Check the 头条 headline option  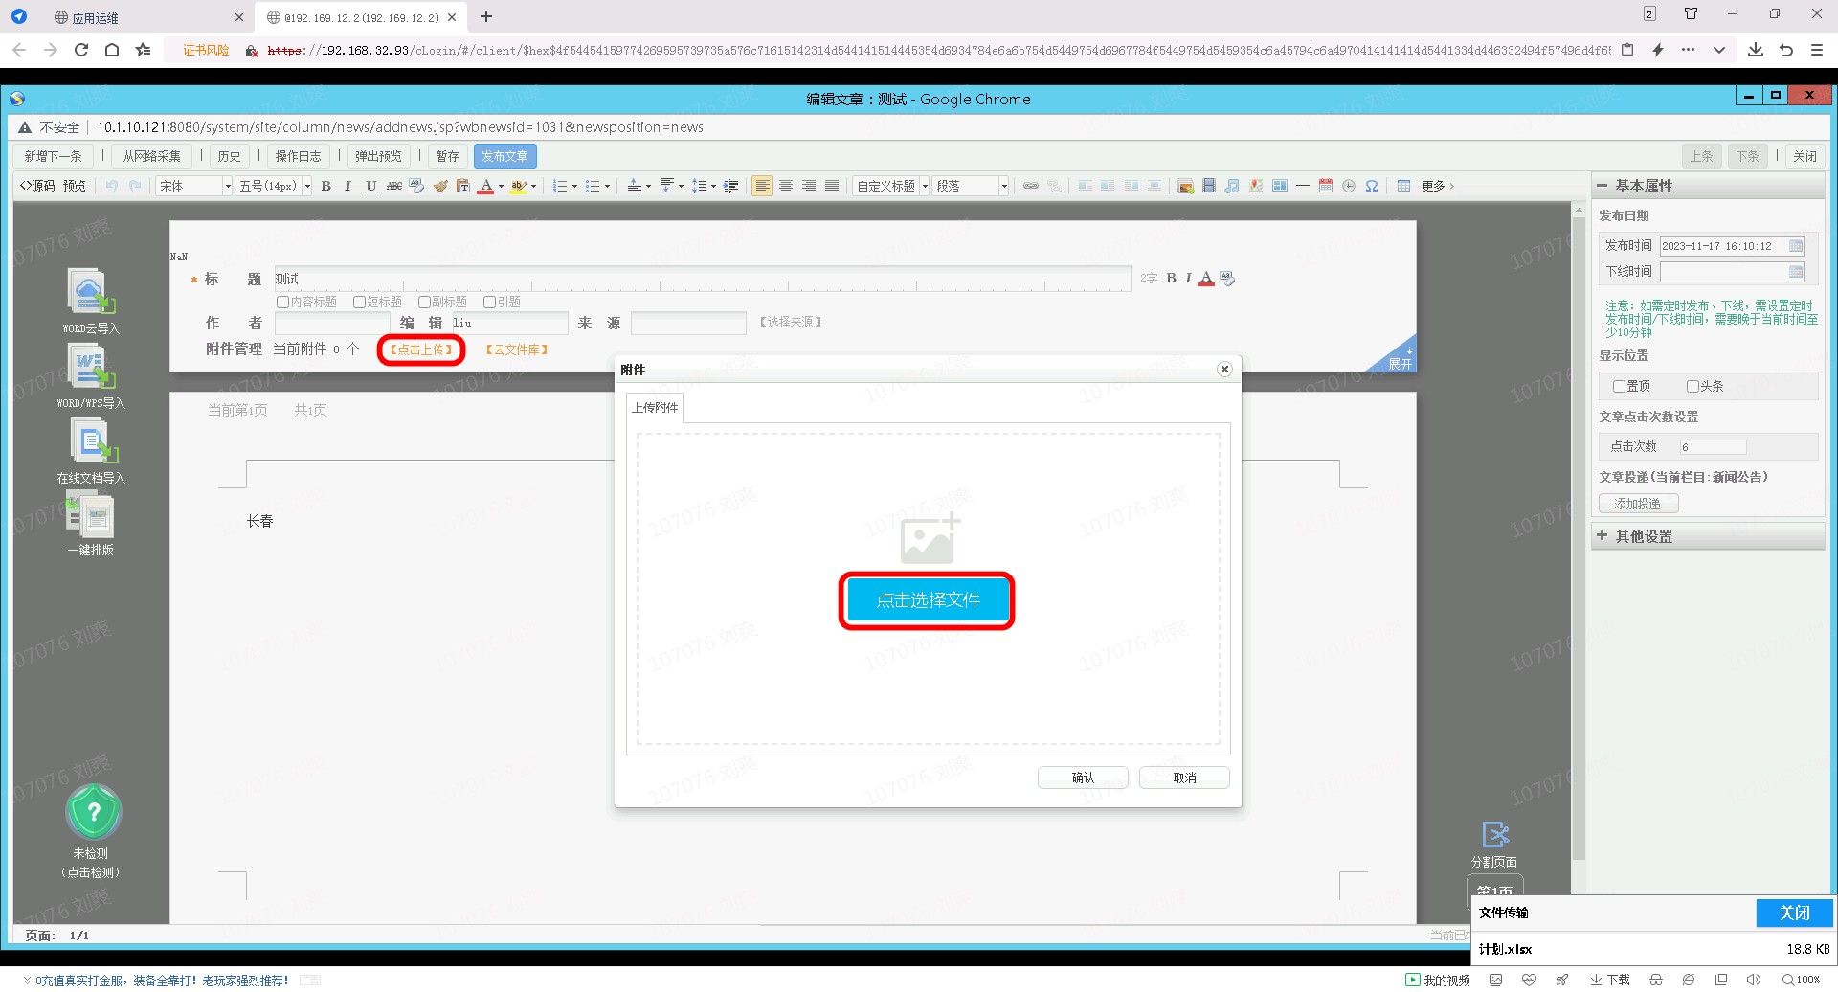[1692, 386]
